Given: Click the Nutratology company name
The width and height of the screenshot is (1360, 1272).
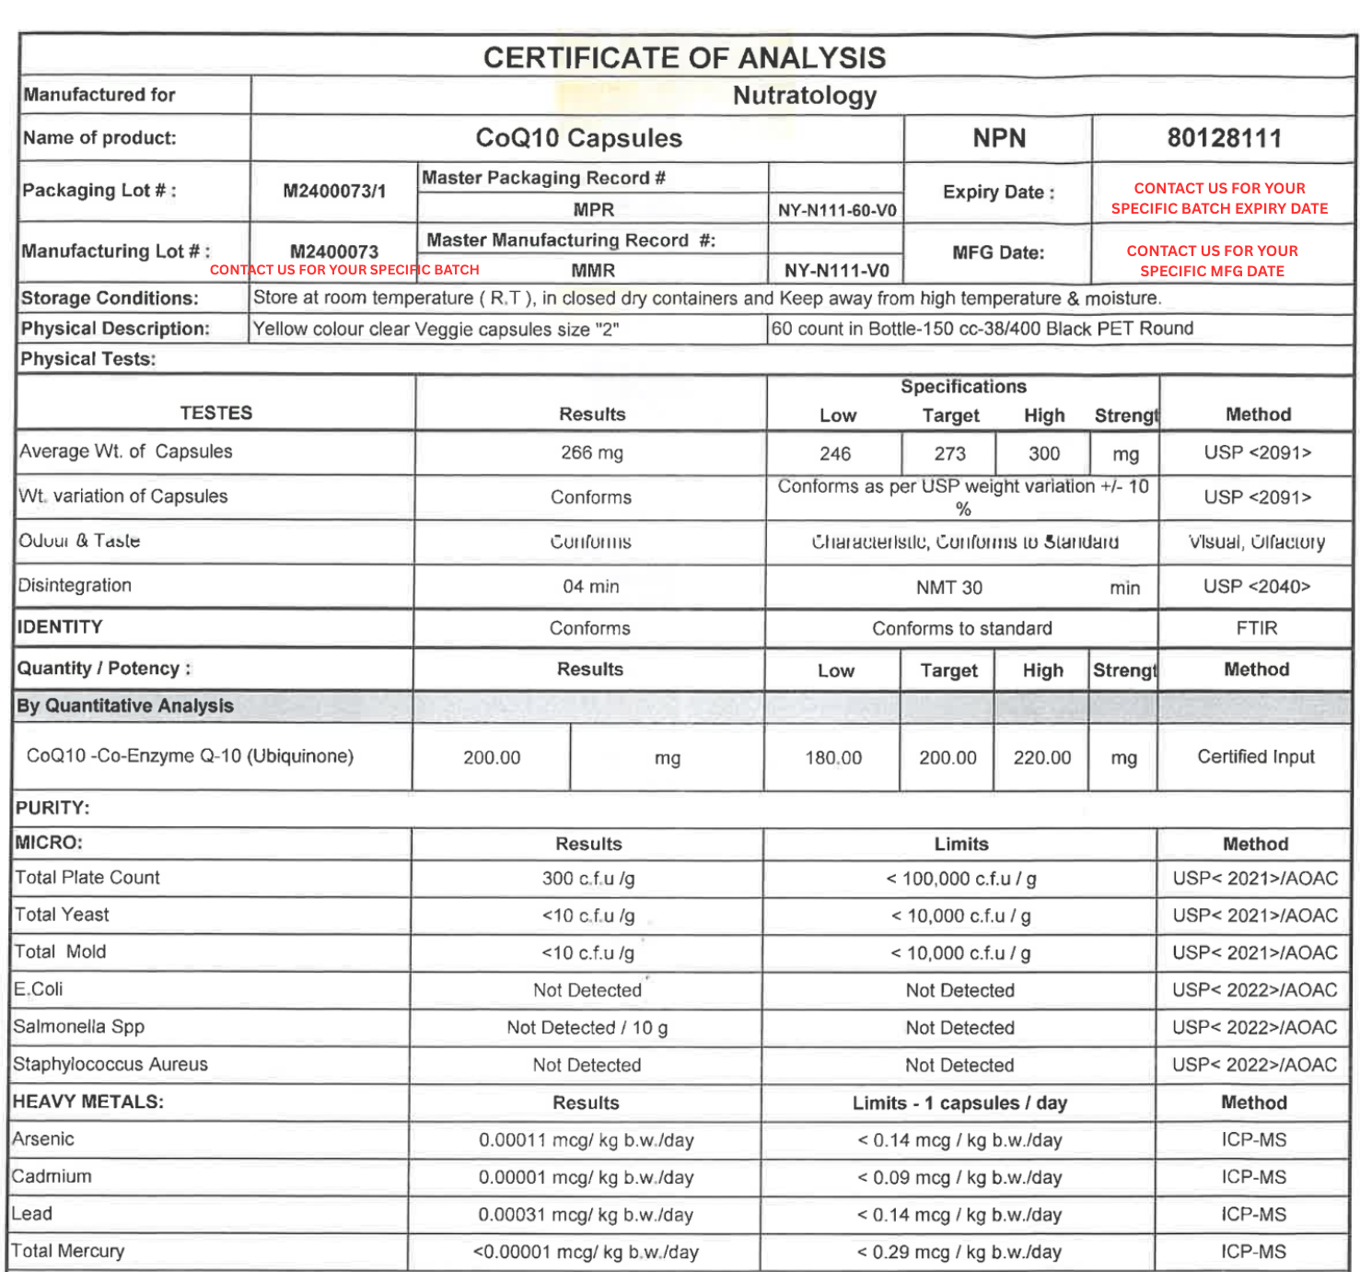Looking at the screenshot, I should [804, 96].
